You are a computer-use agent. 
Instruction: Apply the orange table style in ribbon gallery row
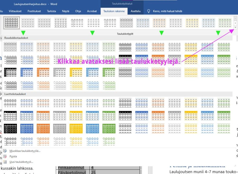(x=159, y=22)
